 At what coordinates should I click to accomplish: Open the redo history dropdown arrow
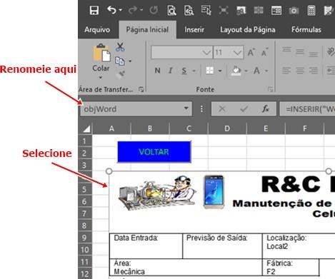141,10
